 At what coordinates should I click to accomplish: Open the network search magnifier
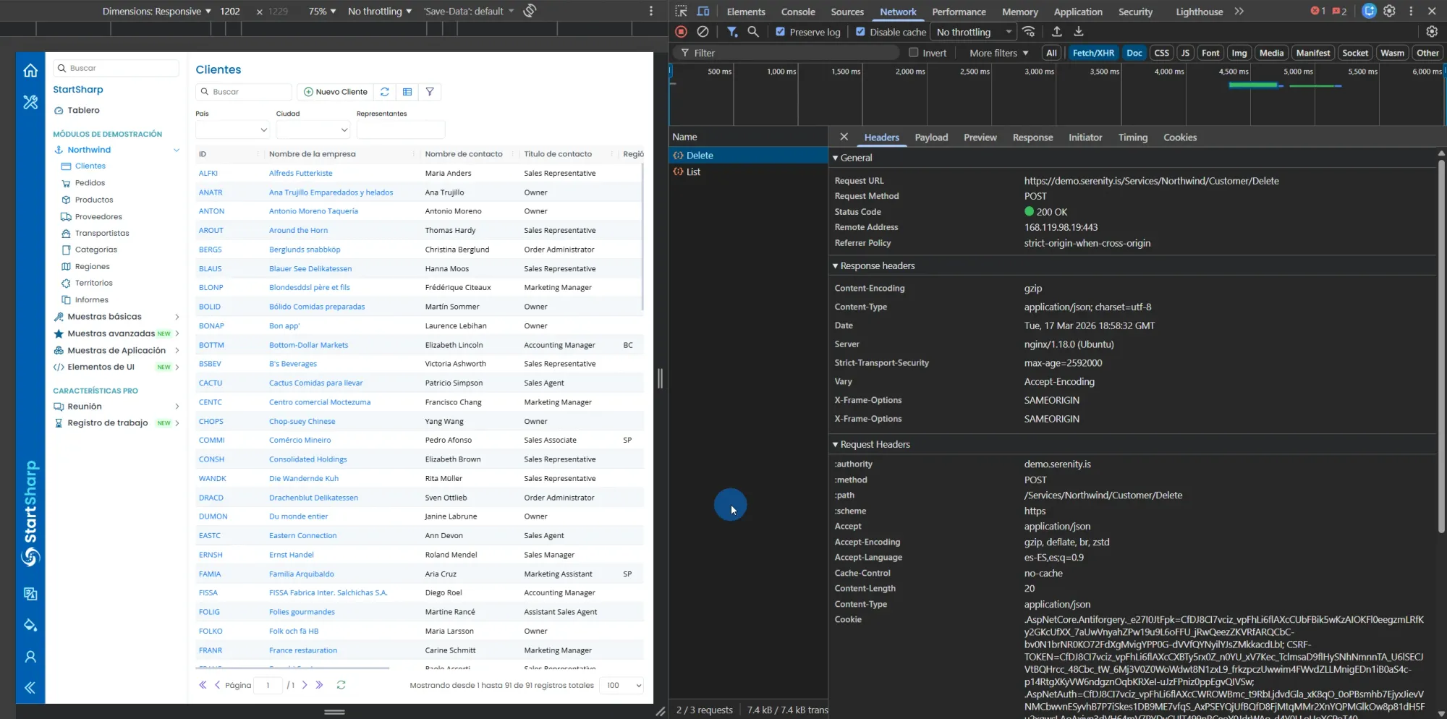pos(753,32)
